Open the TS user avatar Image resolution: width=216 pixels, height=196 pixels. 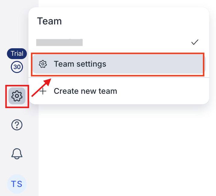pos(17,184)
